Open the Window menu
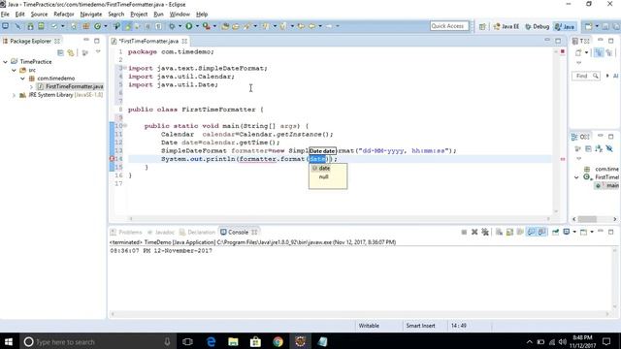The height and width of the screenshot is (349, 621). [x=180, y=15]
